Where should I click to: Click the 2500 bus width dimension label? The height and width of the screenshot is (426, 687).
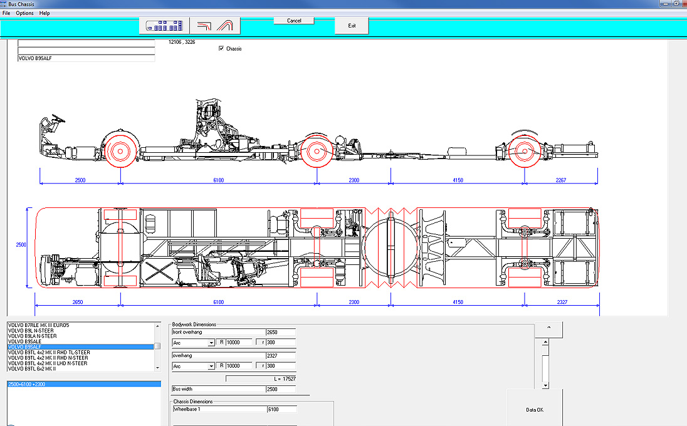(x=21, y=245)
